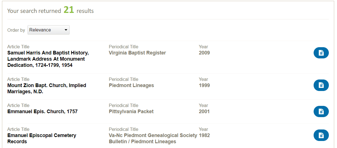Select Va-Nc Piedmont Genealogical Society Bulletin periodical
Image resolution: width=337 pixels, height=148 pixels.
click(x=153, y=138)
